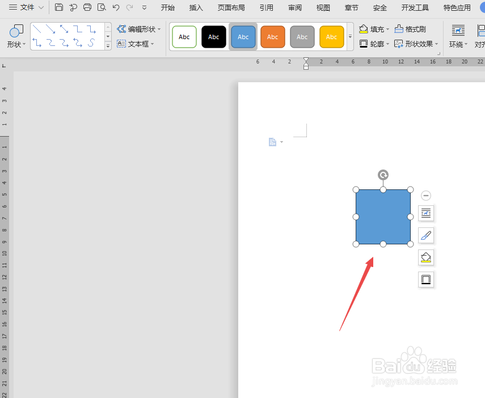Screen dimensions: 485x398
Task: Switch to the 插入 Insert tab
Action: click(x=196, y=7)
